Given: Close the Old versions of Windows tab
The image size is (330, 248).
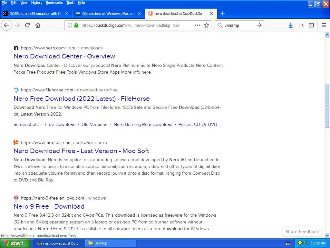Looking at the screenshot, I should (139, 14).
